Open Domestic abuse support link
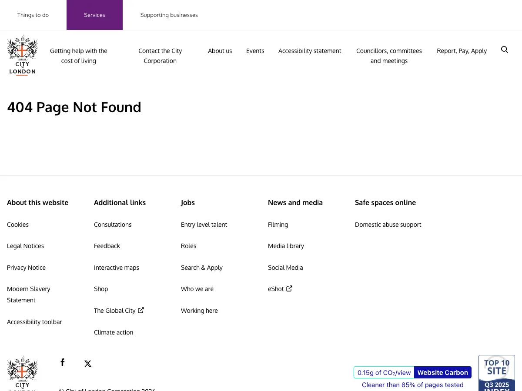Screen dimensions: 522x391 388,225
